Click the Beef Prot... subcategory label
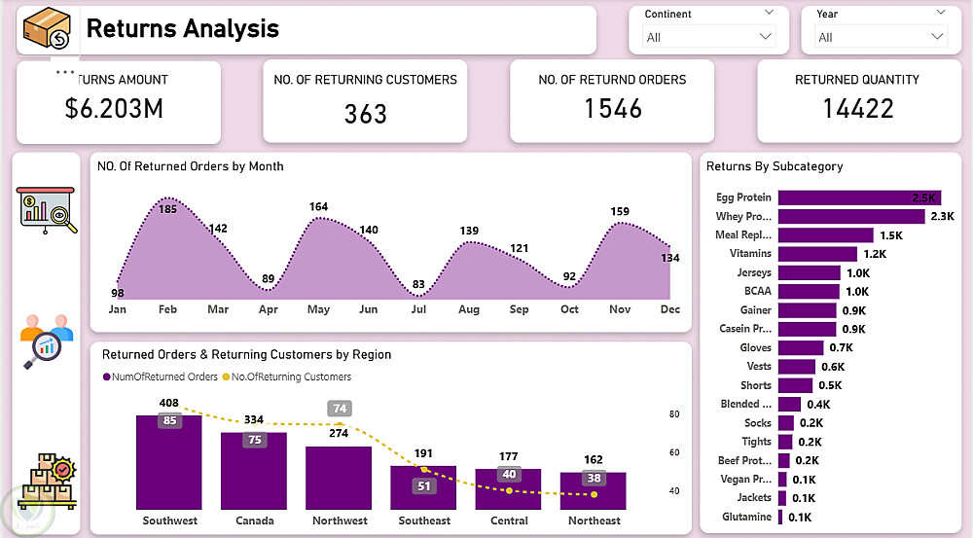Screen dimensions: 973x538 (x=744, y=460)
